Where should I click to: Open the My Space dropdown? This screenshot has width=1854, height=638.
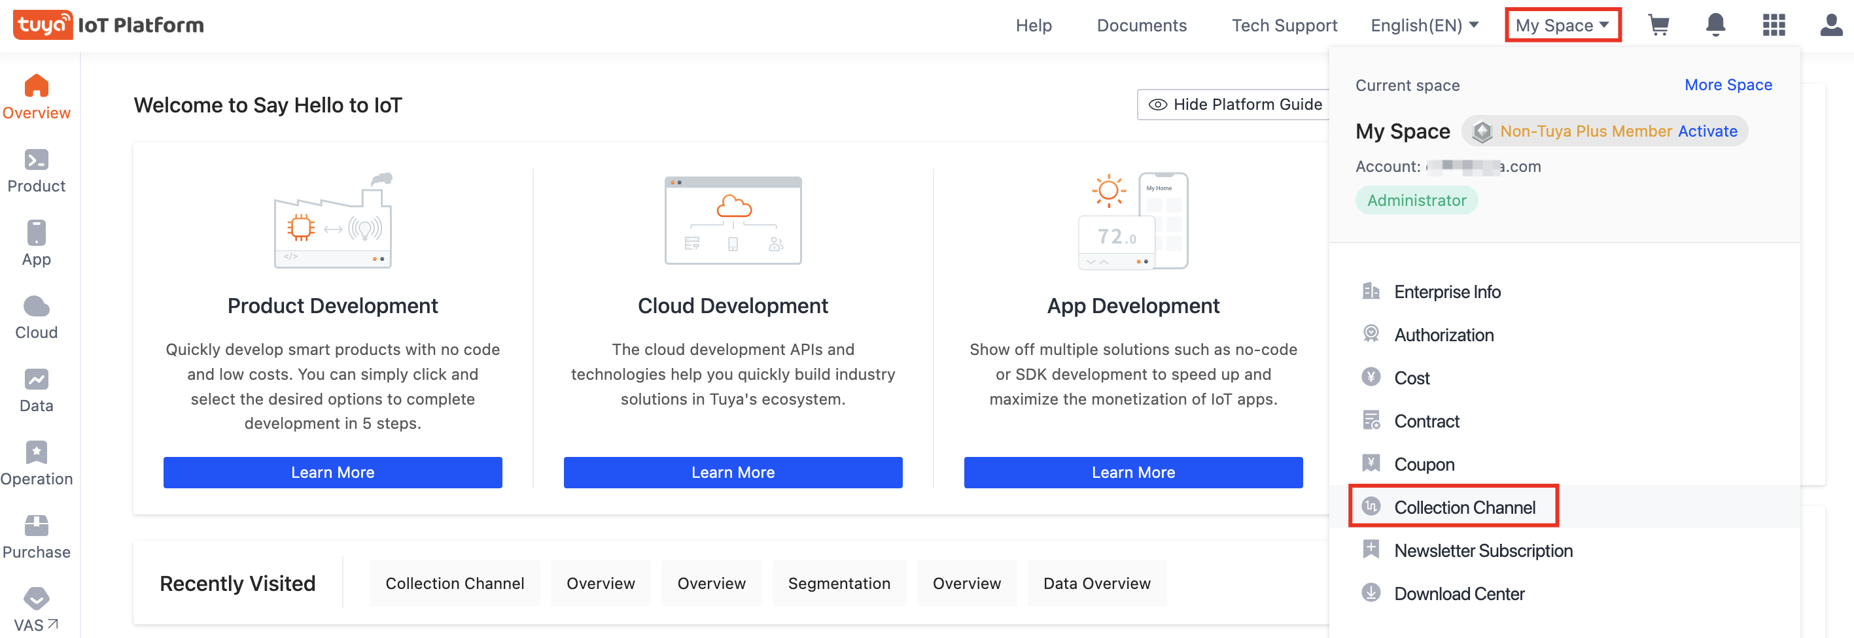coord(1562,25)
